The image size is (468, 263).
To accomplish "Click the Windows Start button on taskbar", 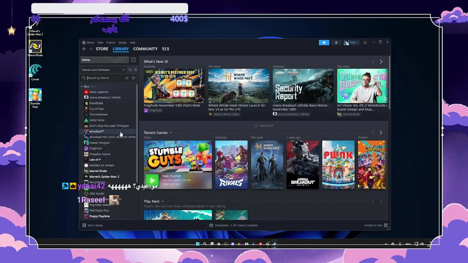I will pyautogui.click(x=198, y=244).
